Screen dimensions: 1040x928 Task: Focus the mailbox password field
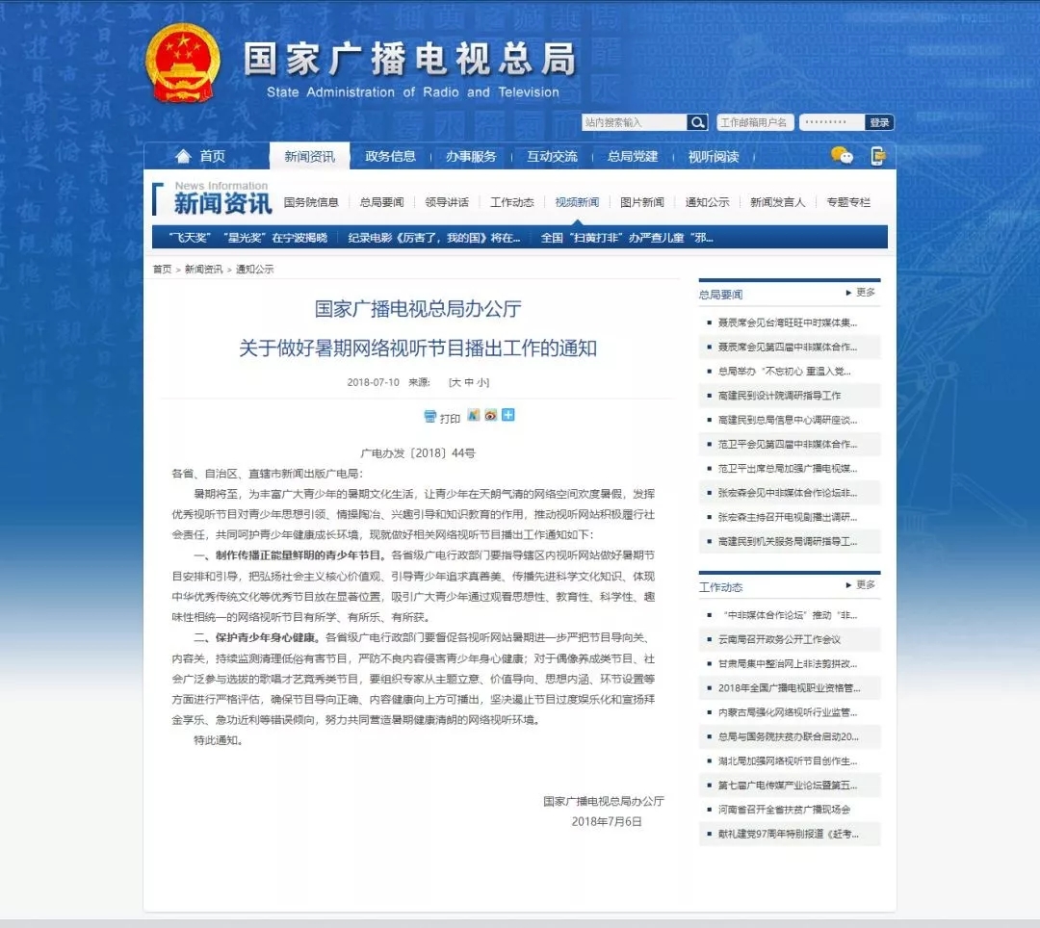[x=832, y=122]
